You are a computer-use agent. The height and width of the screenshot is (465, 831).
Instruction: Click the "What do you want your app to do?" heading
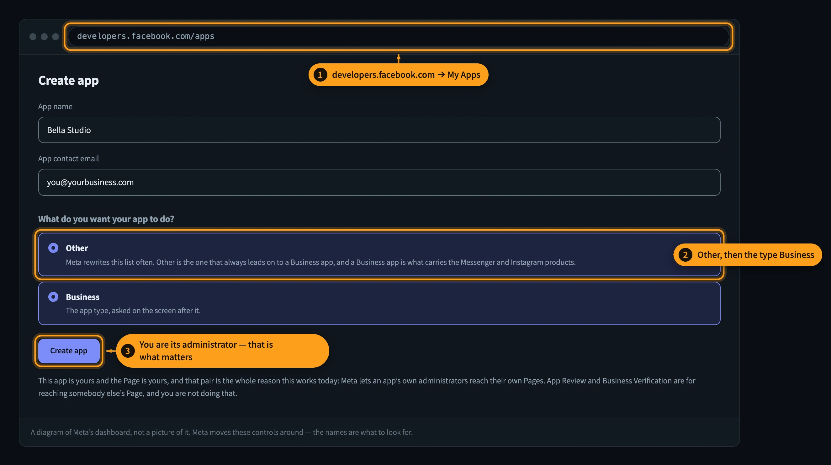(106, 219)
